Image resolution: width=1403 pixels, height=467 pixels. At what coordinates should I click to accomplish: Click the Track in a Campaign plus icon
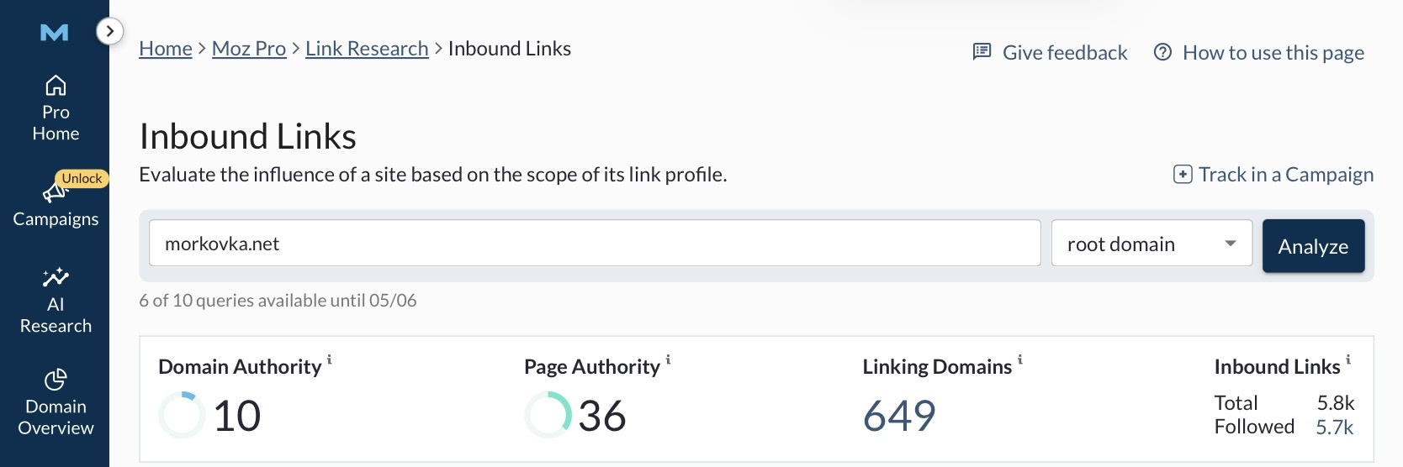(x=1183, y=175)
